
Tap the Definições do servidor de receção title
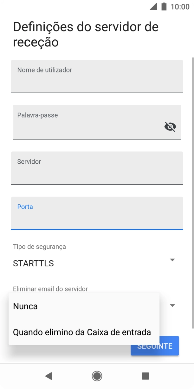[86, 33]
